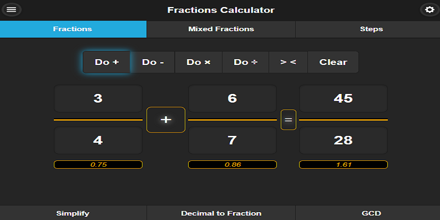Click the first numerator field showing 3

tap(98, 98)
